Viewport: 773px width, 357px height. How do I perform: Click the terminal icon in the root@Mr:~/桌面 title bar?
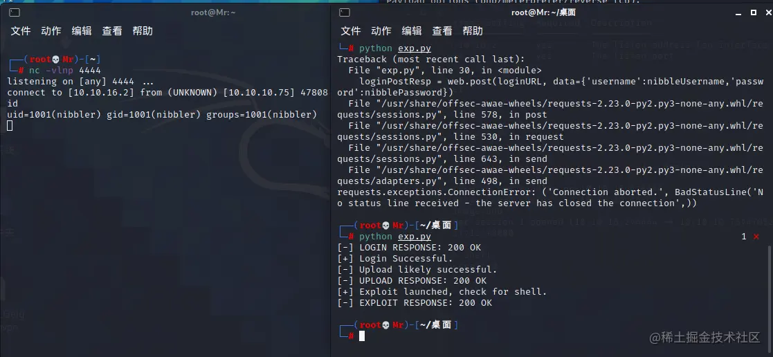click(345, 12)
